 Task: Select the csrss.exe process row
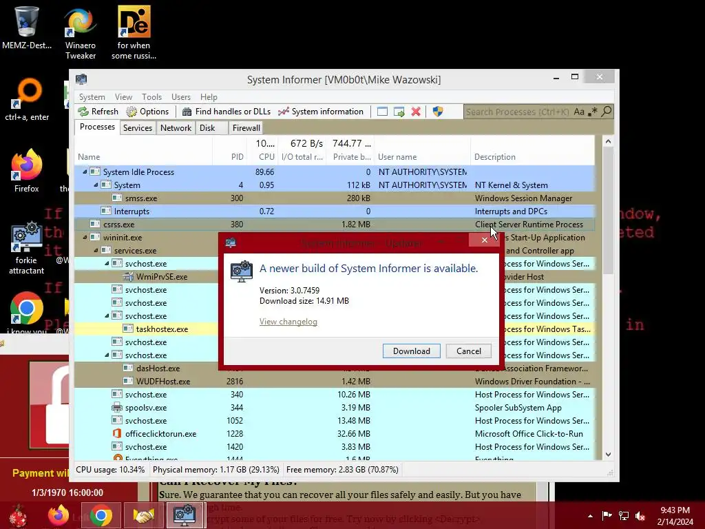[335, 225]
